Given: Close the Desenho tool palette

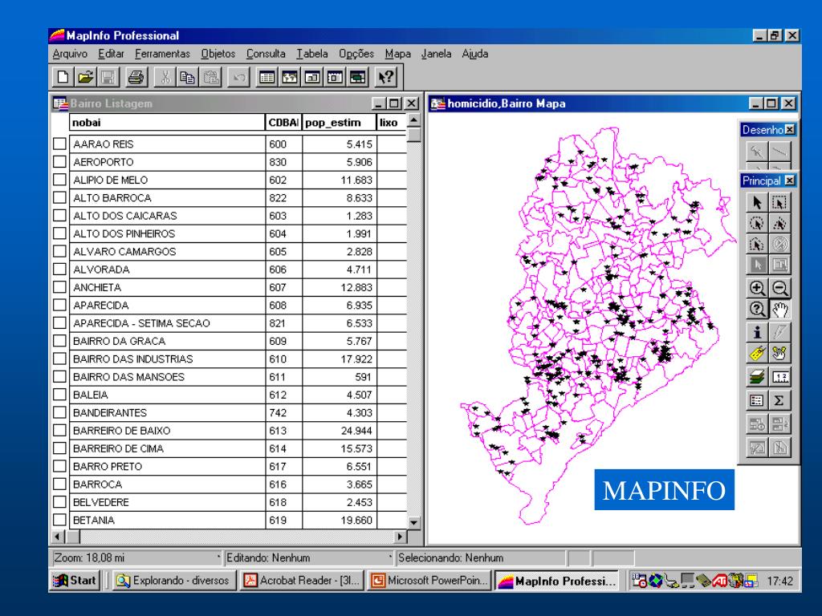Looking at the screenshot, I should [790, 129].
